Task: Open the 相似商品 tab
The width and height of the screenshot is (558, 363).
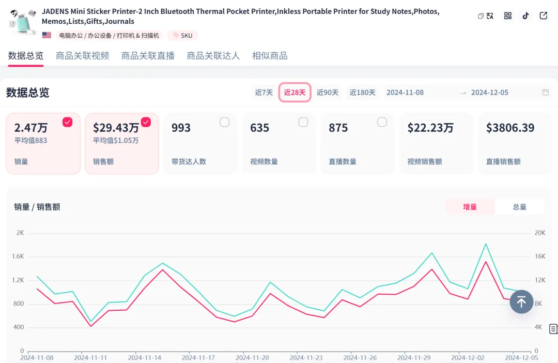Action: coord(270,56)
